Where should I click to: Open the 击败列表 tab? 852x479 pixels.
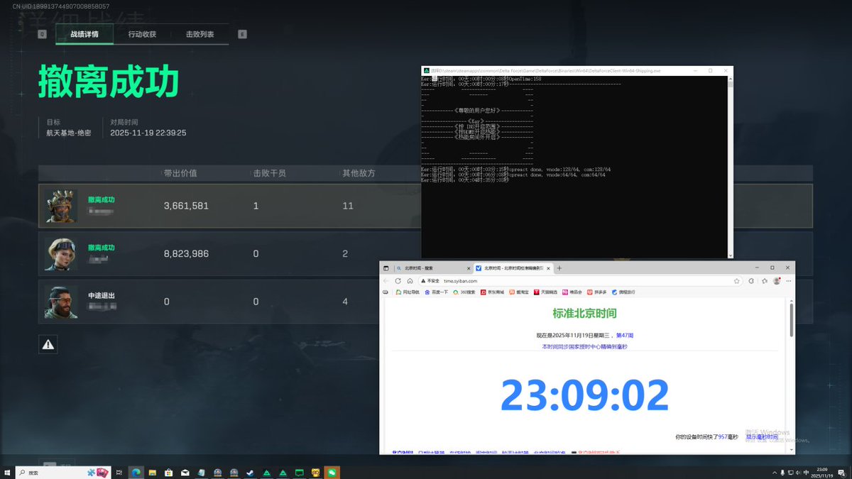pos(200,34)
